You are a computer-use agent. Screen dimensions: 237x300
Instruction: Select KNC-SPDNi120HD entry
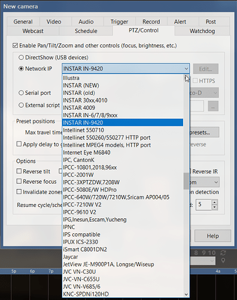[123, 294]
